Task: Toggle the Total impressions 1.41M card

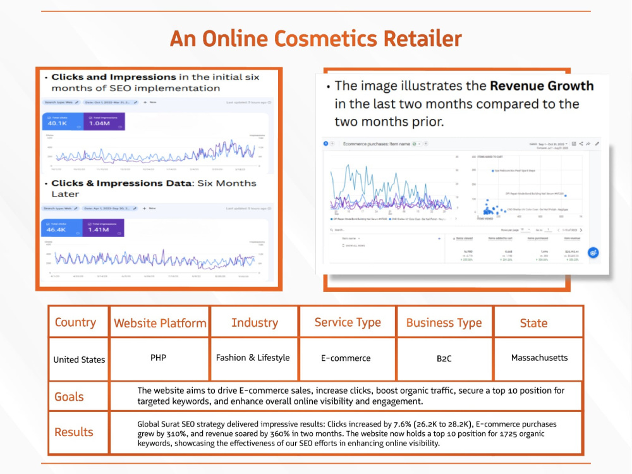Action: (x=104, y=228)
